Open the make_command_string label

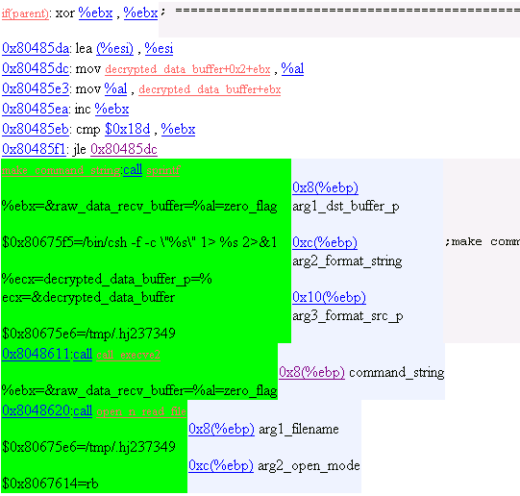pyautogui.click(x=62, y=170)
